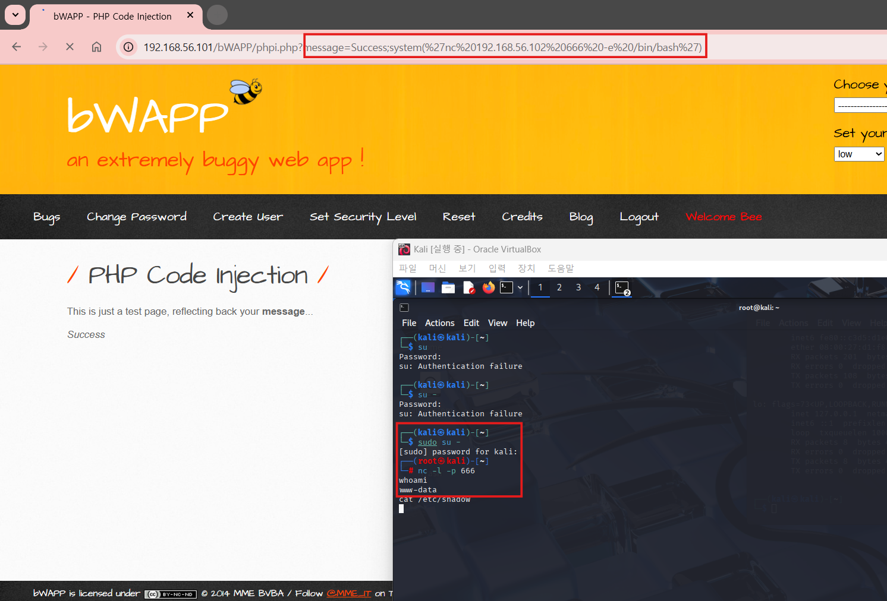Switch to Kali workspace 4
Image resolution: width=887 pixels, height=601 pixels.
597,287
